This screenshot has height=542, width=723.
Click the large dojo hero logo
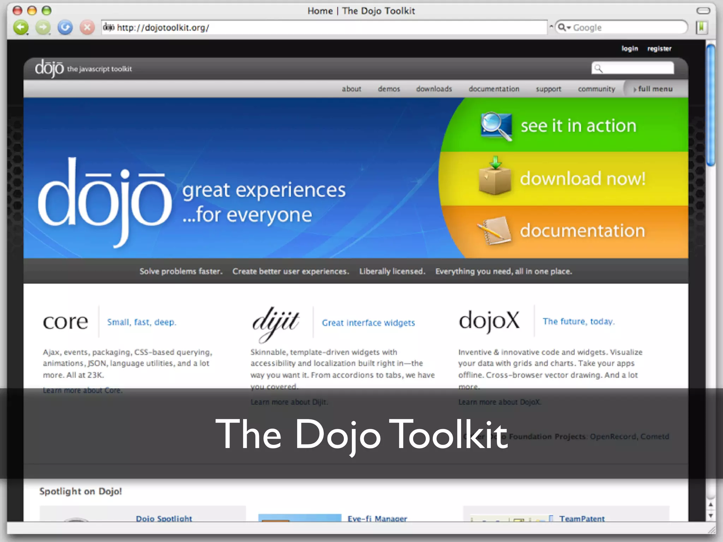(x=105, y=203)
